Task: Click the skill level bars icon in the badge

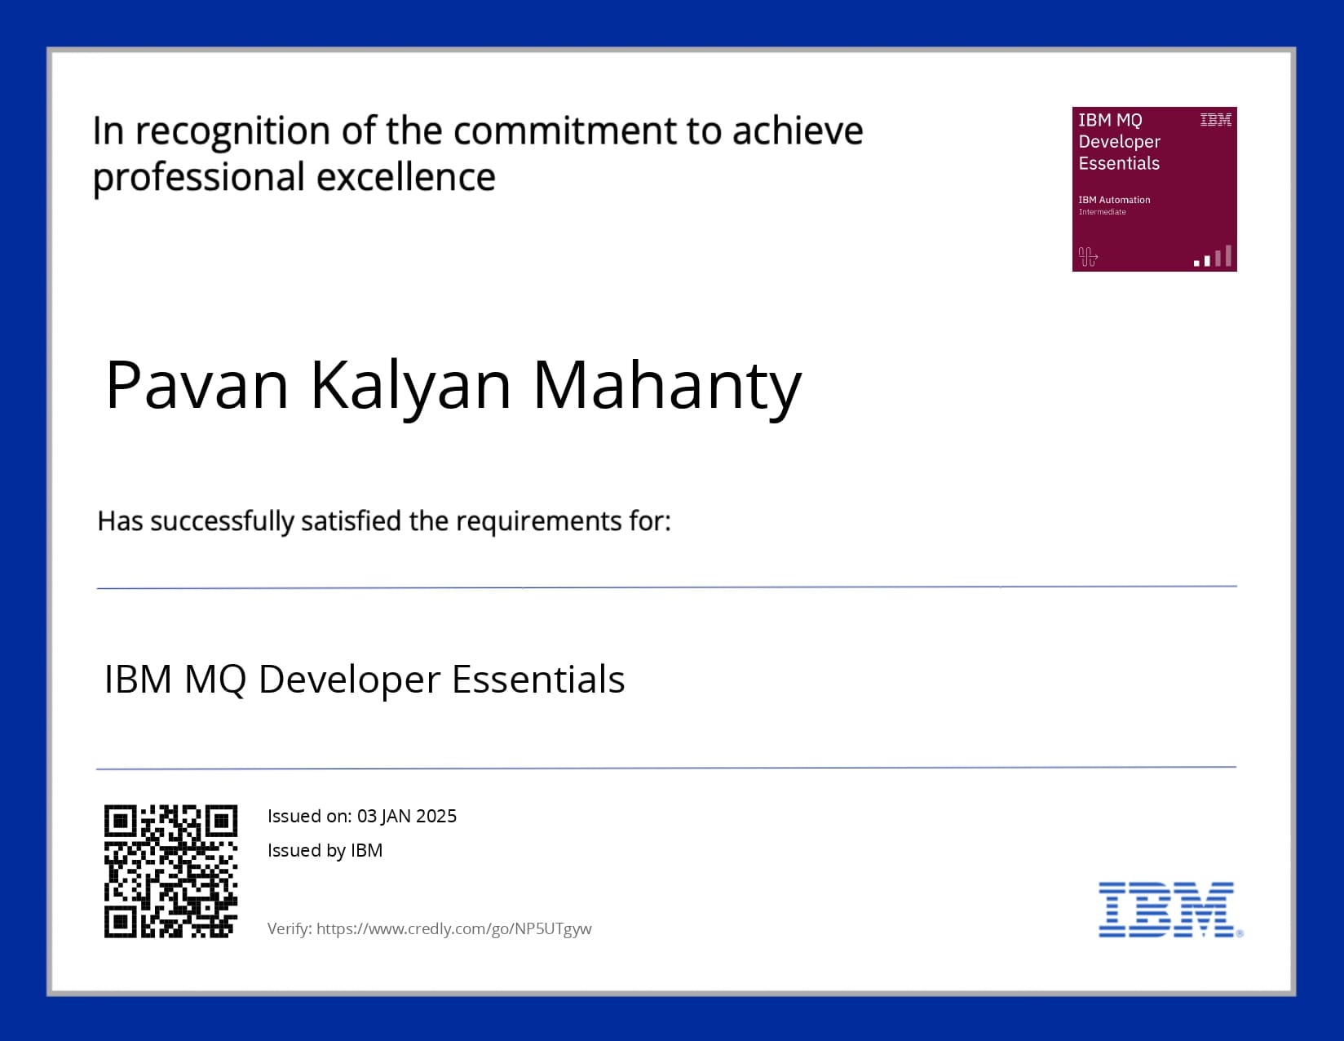Action: pyautogui.click(x=1214, y=257)
